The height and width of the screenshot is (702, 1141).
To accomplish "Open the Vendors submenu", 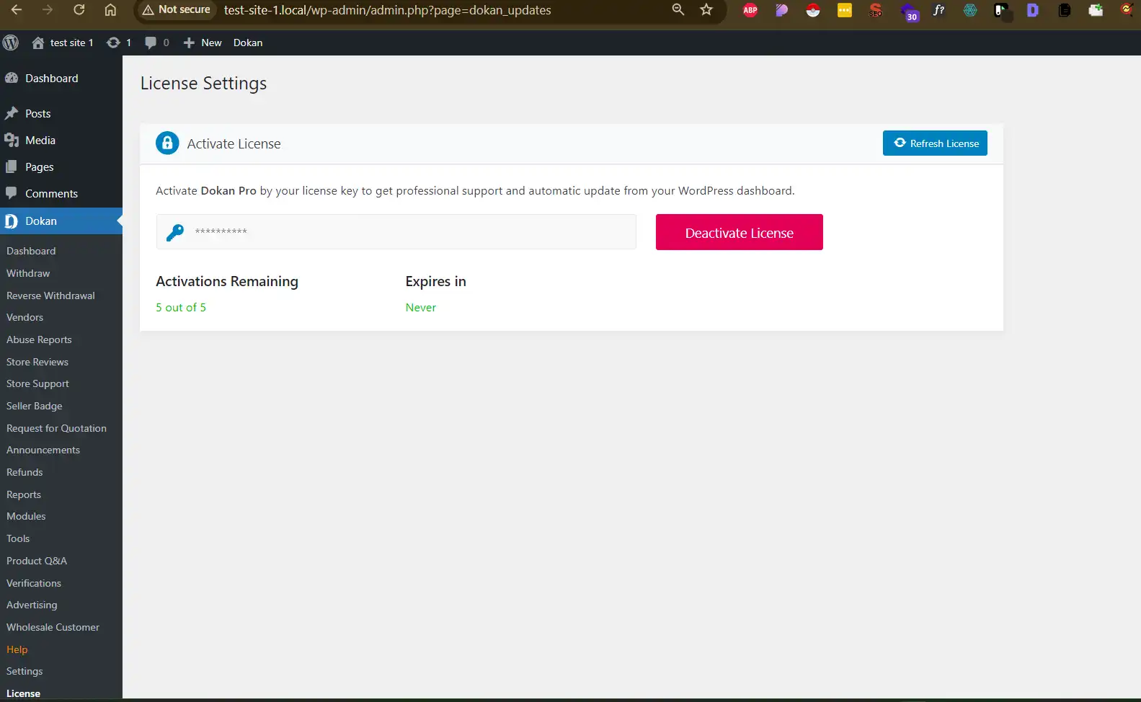I will (25, 317).
